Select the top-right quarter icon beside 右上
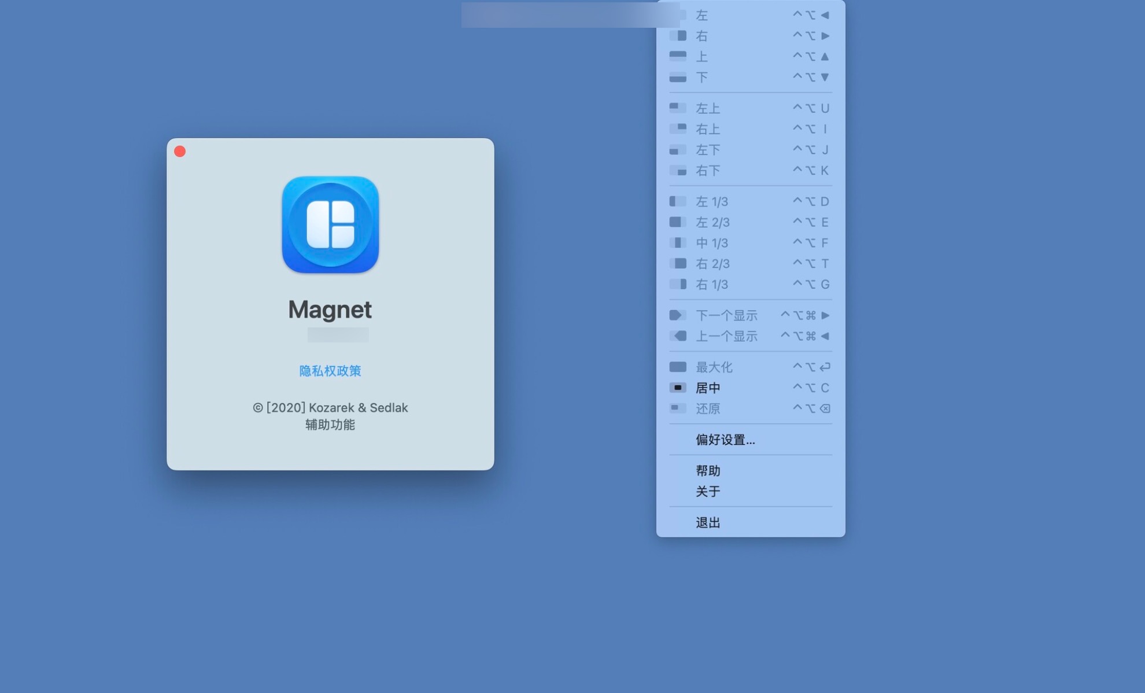The image size is (1145, 693). 678,128
